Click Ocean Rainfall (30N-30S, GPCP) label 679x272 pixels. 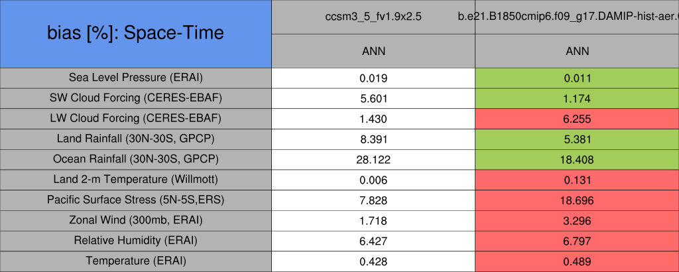pos(136,160)
